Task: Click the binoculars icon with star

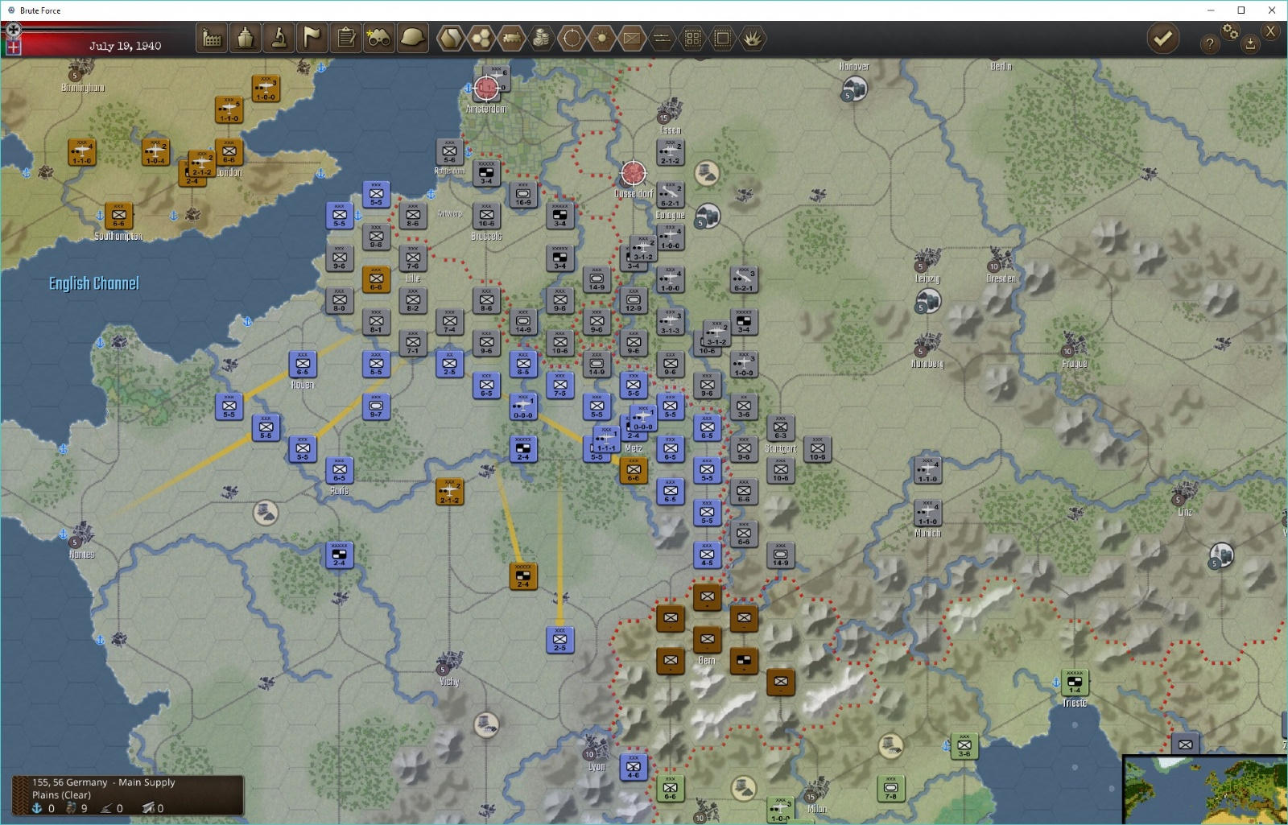Action: pyautogui.click(x=379, y=38)
